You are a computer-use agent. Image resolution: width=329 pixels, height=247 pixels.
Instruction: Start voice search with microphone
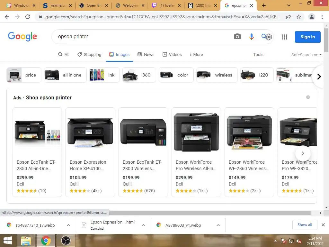coord(251,37)
